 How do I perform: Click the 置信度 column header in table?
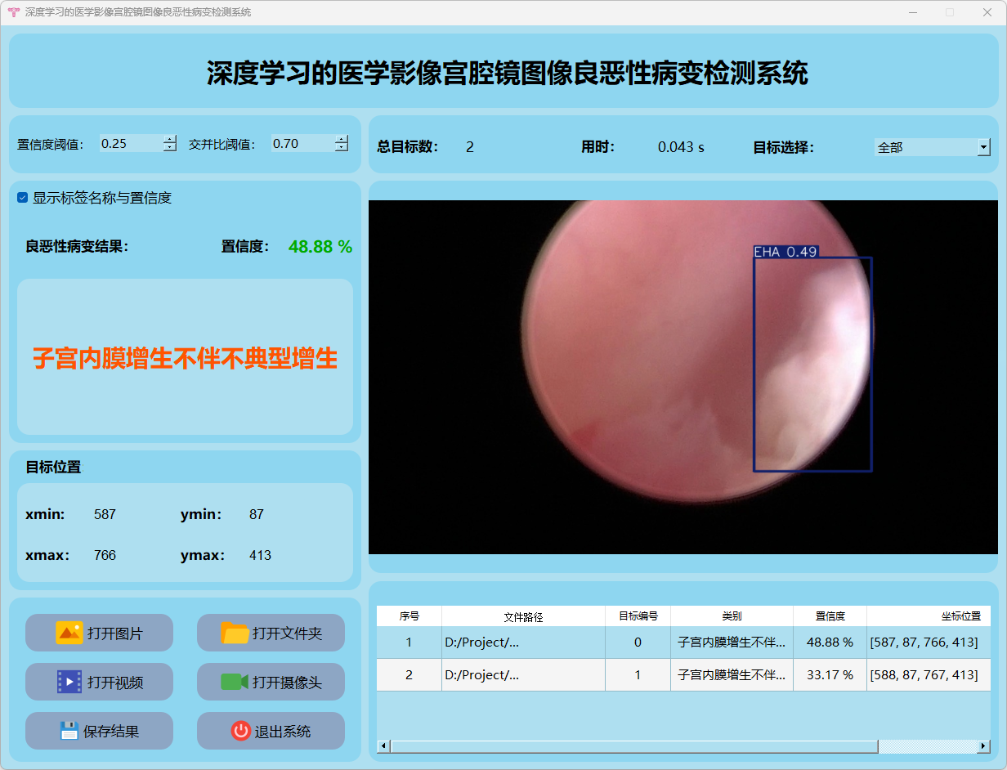[x=830, y=616]
